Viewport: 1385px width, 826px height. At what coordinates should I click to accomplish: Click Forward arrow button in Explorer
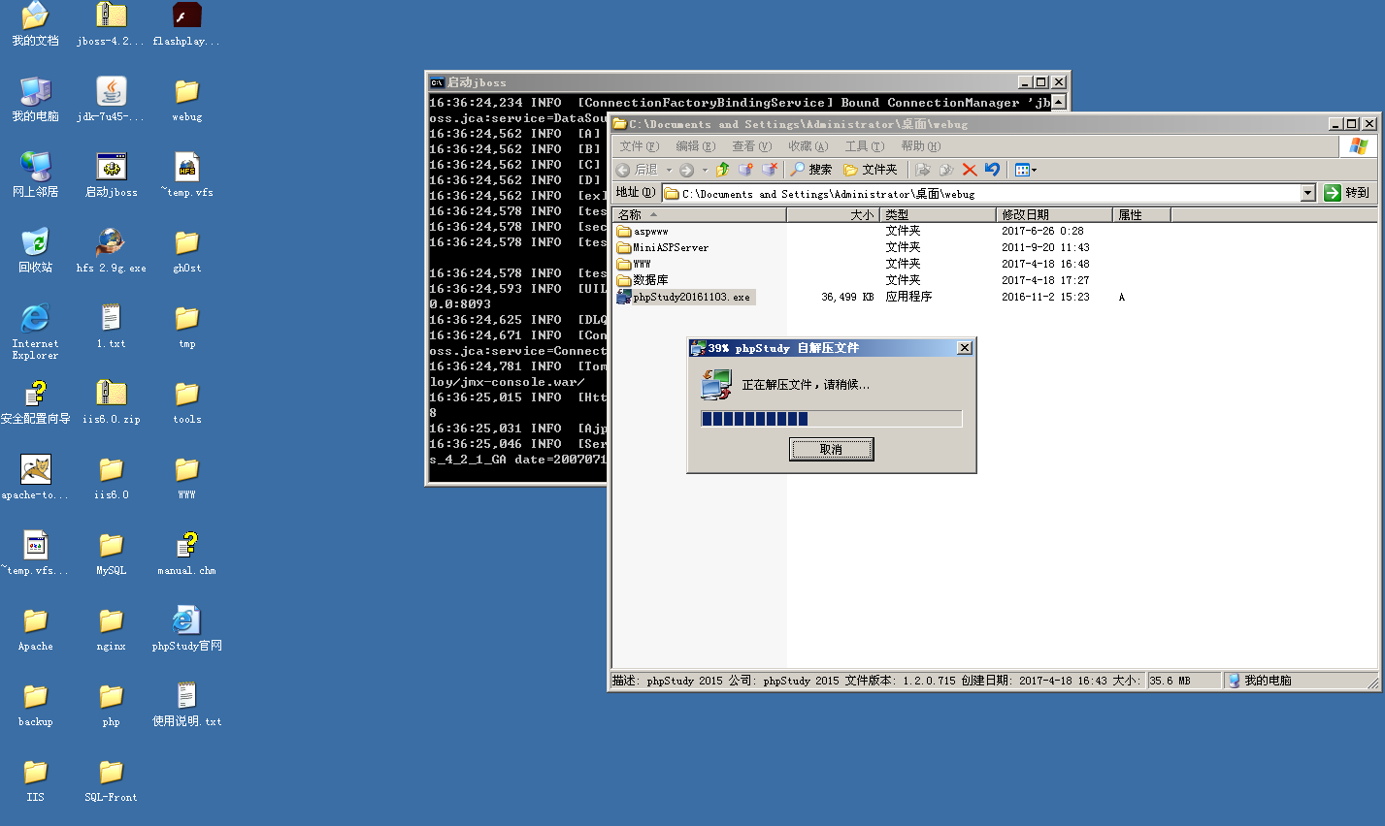pyautogui.click(x=687, y=170)
